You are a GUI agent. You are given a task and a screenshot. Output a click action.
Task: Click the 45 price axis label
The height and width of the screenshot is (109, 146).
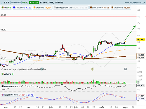[139, 61]
